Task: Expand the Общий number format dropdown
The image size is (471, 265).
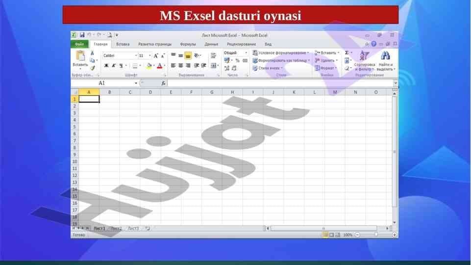Action: click(x=246, y=53)
